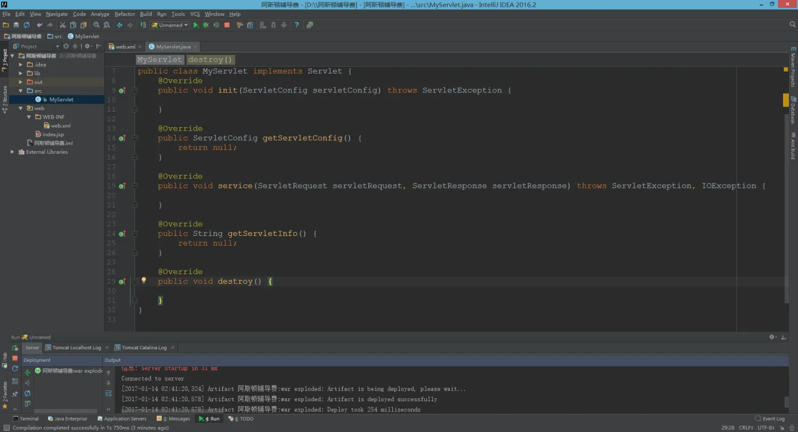Screen dimensions: 798x432
Task: Click Stop icon in Run panel
Action: [15, 358]
